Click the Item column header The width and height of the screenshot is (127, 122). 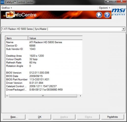[x=17, y=38]
